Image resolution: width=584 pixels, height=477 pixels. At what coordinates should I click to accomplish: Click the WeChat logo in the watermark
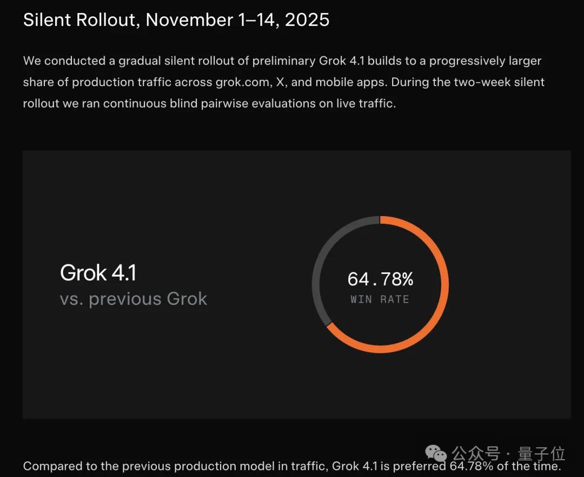pyautogui.click(x=436, y=454)
